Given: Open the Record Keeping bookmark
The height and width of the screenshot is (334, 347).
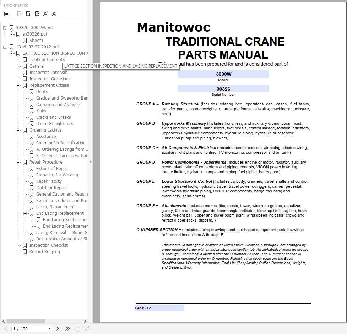Looking at the screenshot, I should point(44,252).
